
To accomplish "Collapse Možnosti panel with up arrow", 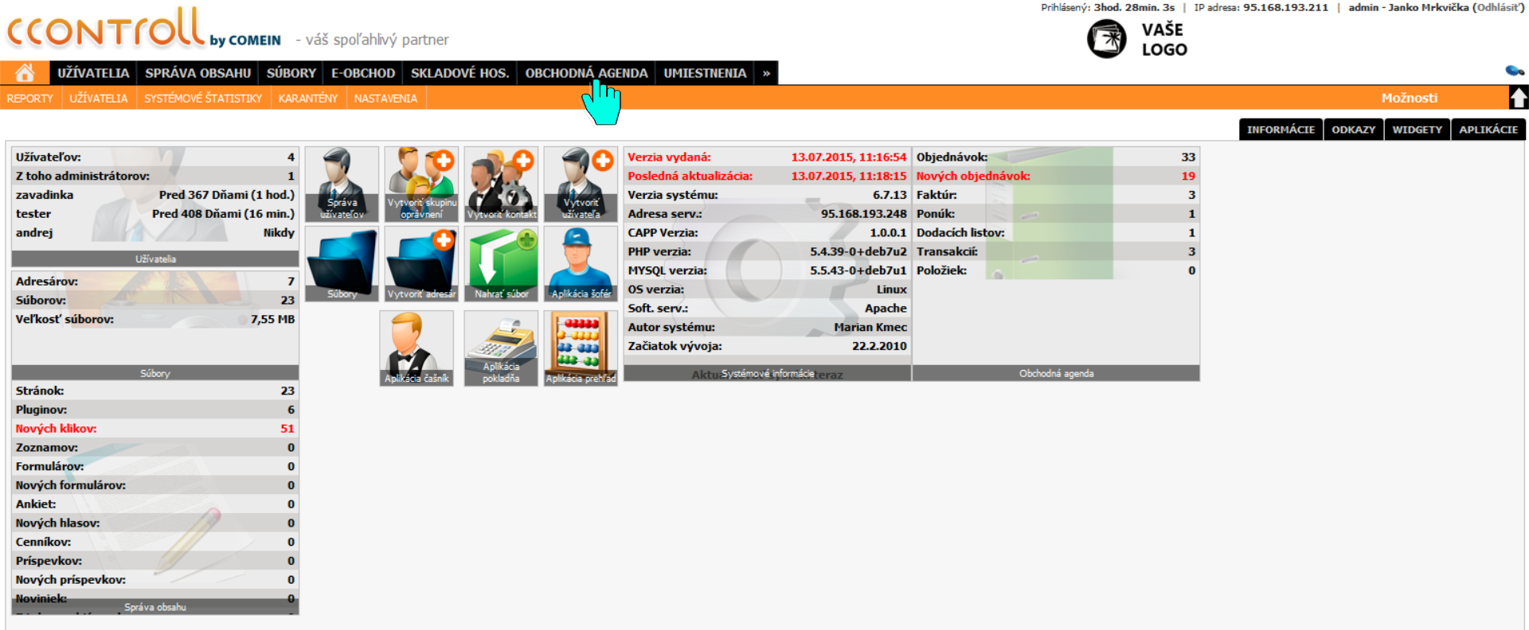I will pos(1518,98).
